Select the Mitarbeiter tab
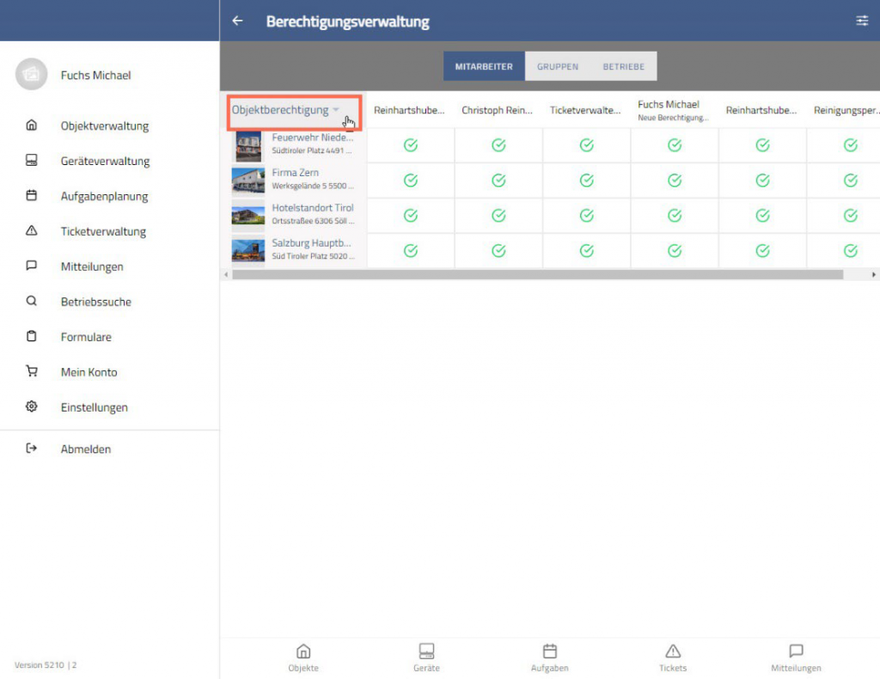The width and height of the screenshot is (880, 679). [x=484, y=66]
